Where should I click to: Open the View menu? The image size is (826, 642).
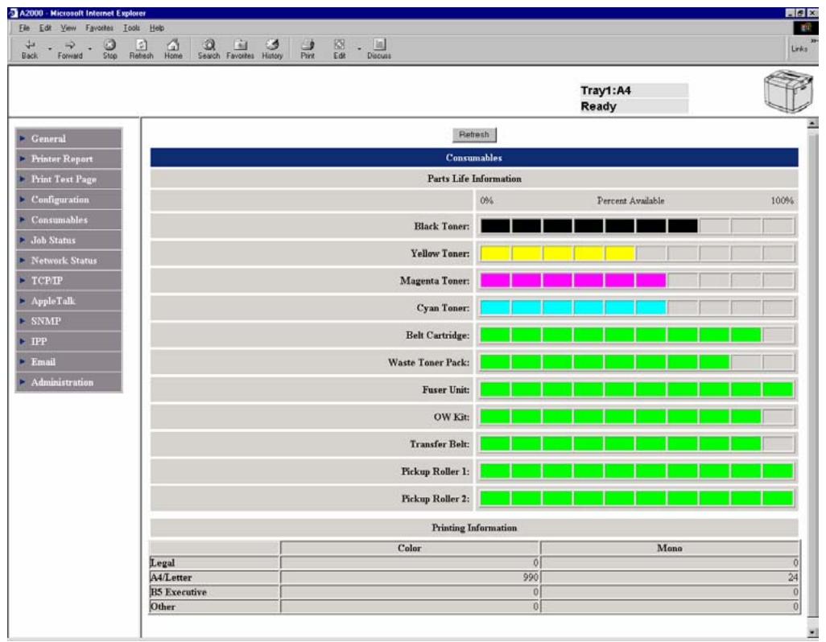click(x=68, y=28)
